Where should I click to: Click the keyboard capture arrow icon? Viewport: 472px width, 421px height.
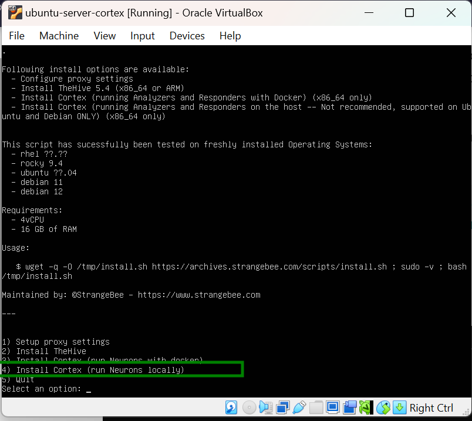pos(399,407)
